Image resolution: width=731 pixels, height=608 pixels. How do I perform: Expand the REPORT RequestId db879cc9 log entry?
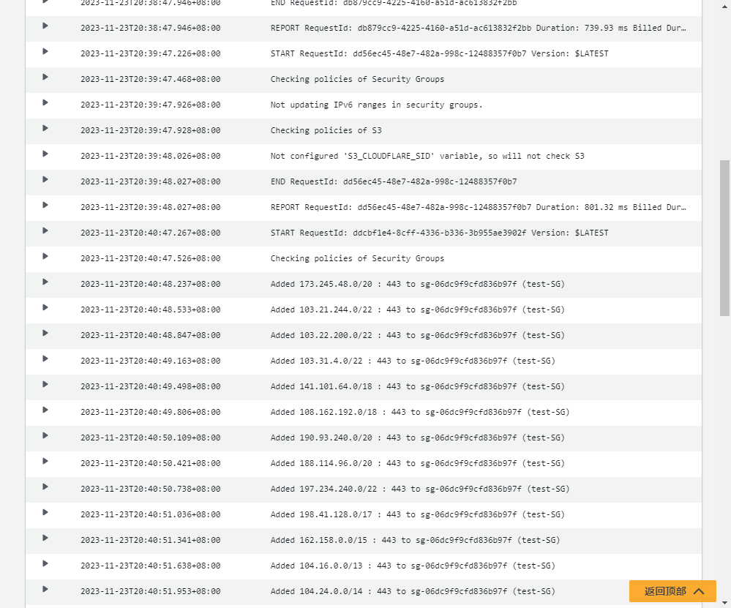45,26
